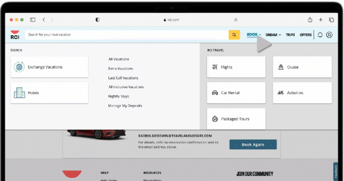The image size is (344, 181).
Task: Click the Safari share icon
Action: pos(310,20)
